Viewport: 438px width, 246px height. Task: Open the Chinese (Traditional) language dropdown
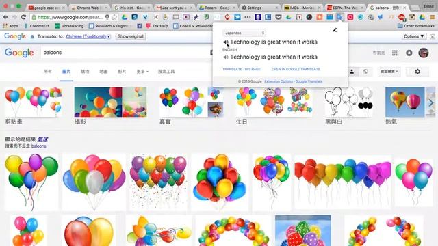coord(88,36)
